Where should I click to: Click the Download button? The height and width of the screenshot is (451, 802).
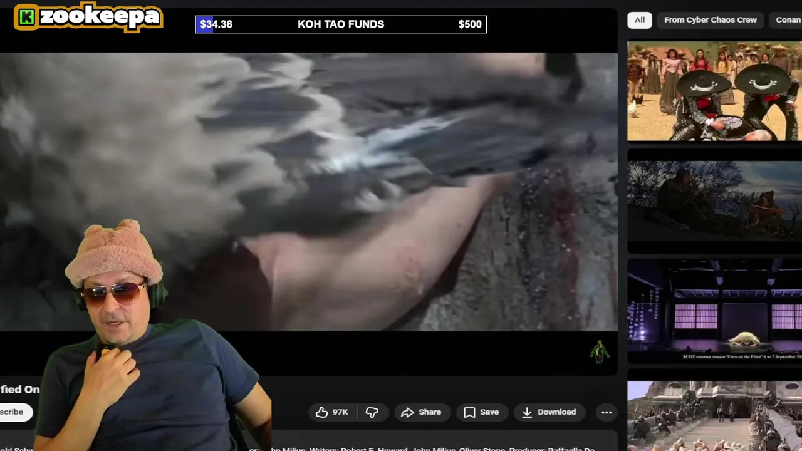(549, 412)
